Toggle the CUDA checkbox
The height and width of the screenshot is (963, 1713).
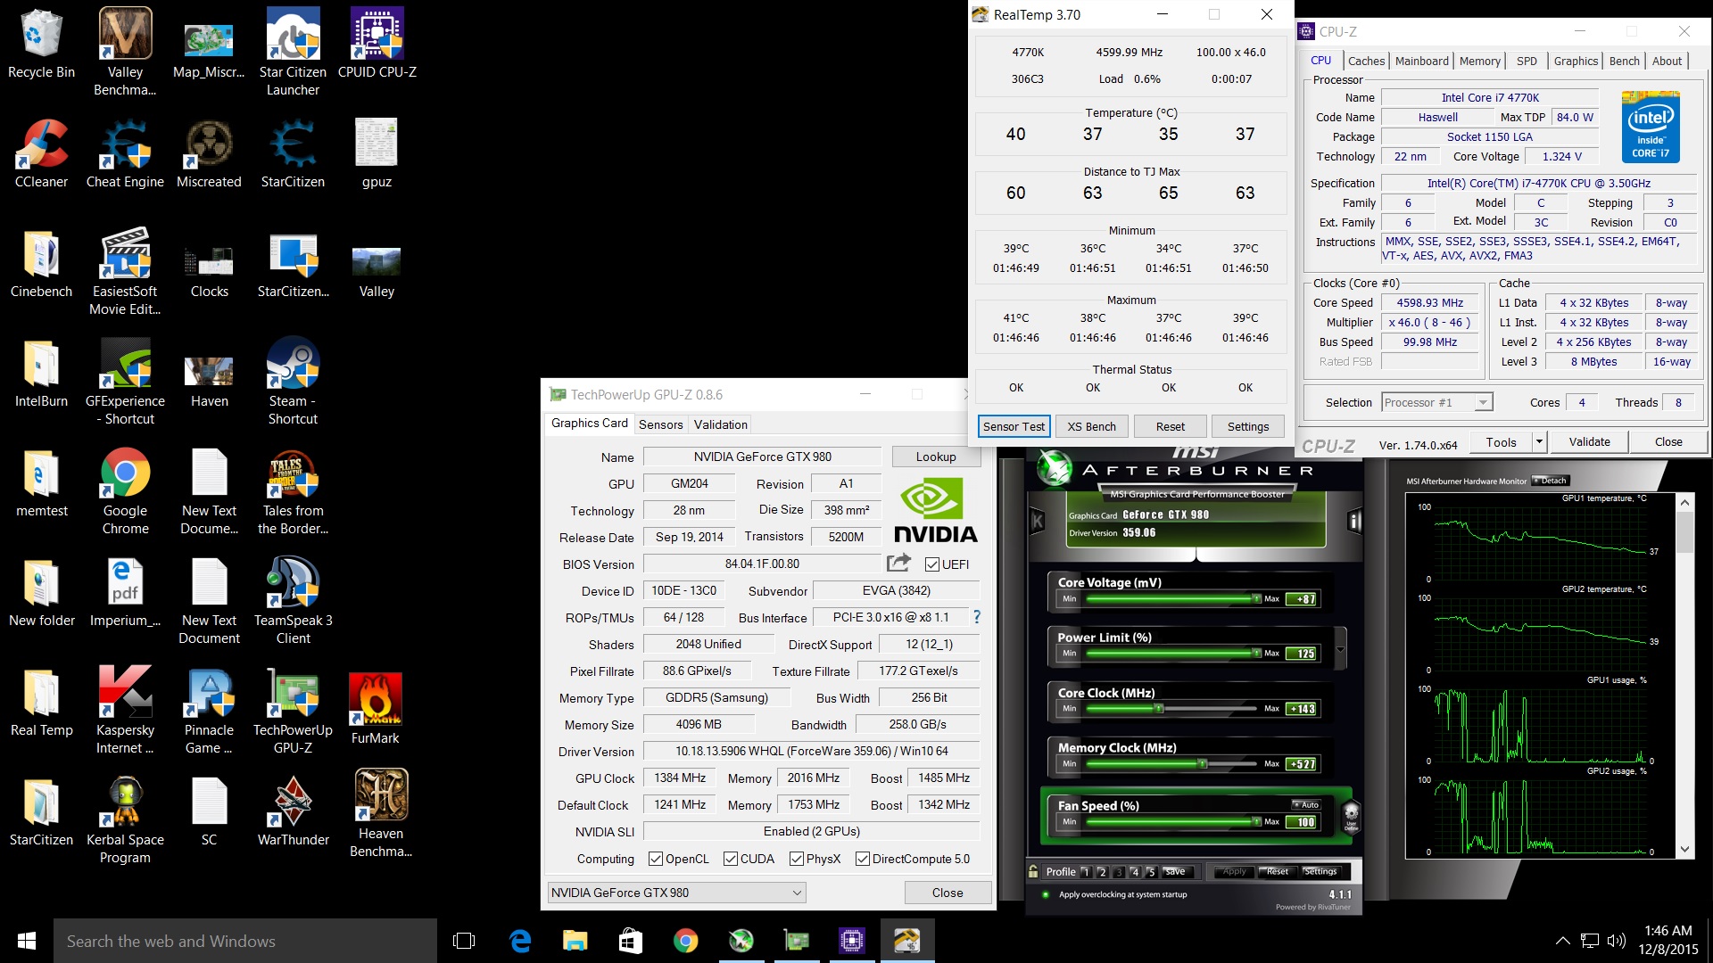pos(731,859)
